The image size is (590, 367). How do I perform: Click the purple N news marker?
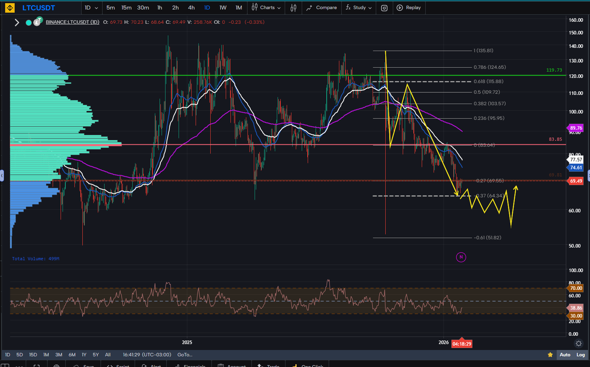coord(461,257)
